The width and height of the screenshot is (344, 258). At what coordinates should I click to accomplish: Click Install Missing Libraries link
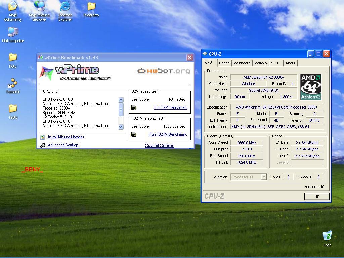(x=66, y=137)
